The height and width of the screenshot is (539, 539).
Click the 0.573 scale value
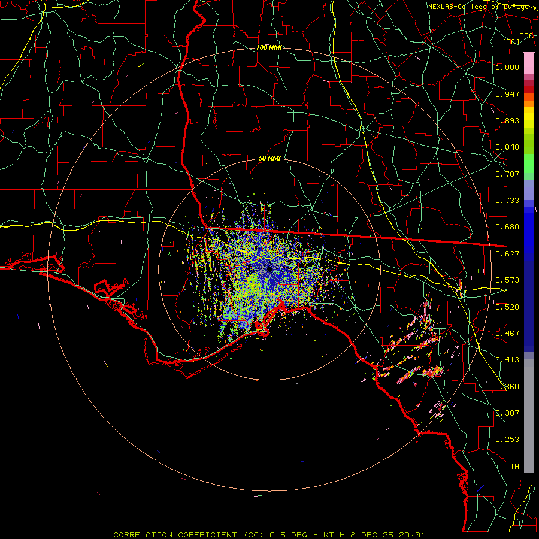pyautogui.click(x=507, y=280)
